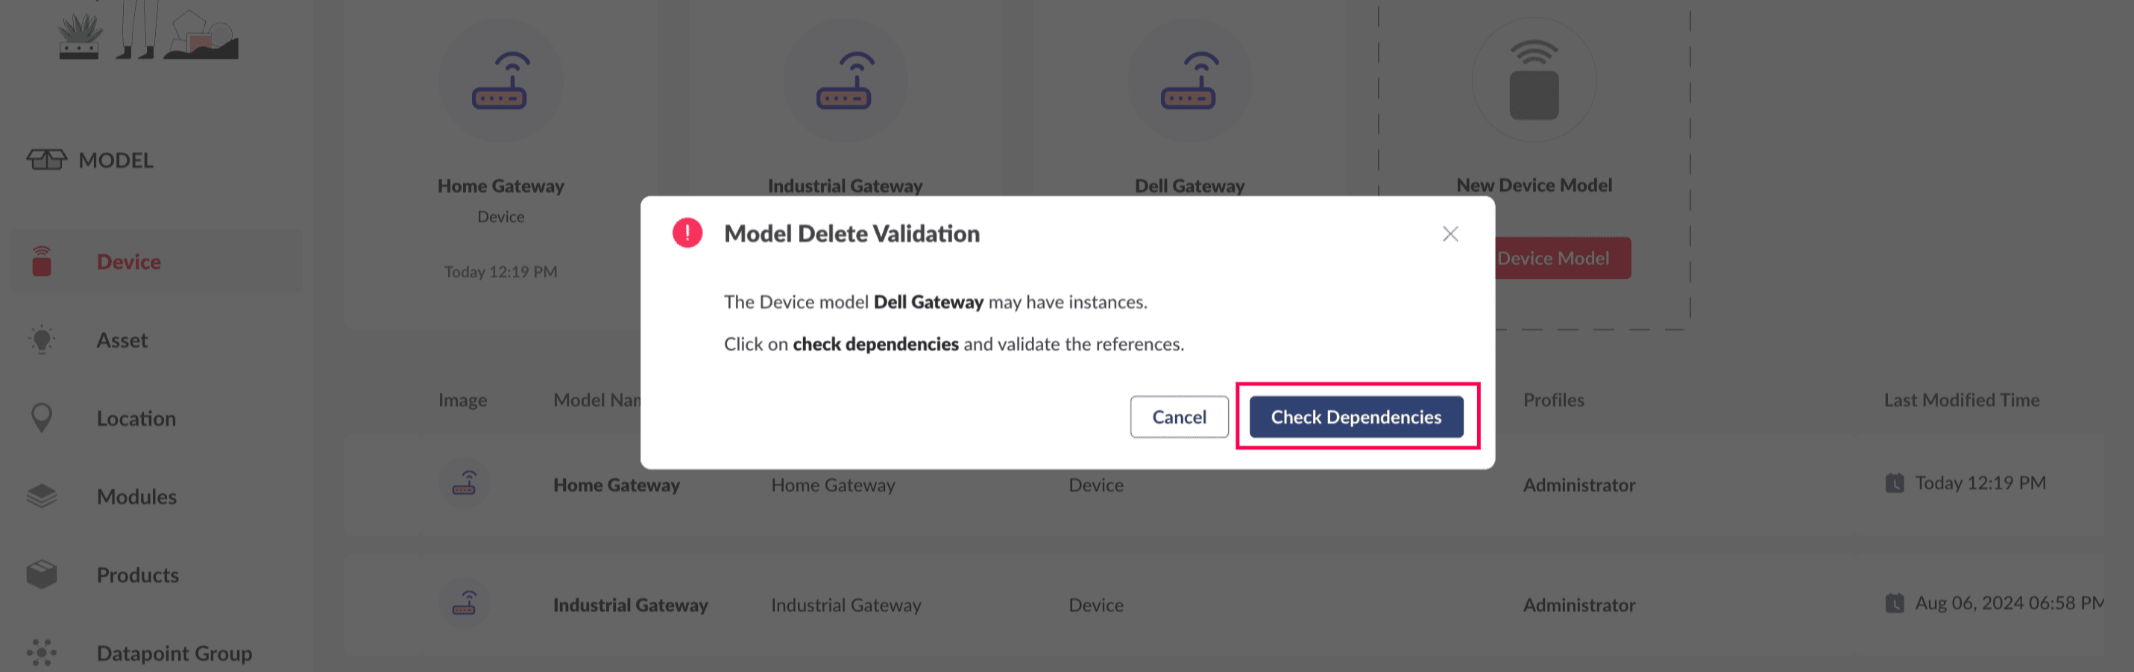Click the Home Gateway card router icon
This screenshot has height=672, width=2134.
tap(500, 81)
